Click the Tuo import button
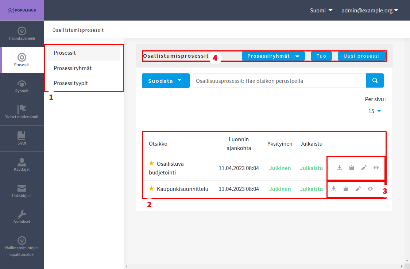 coord(321,56)
